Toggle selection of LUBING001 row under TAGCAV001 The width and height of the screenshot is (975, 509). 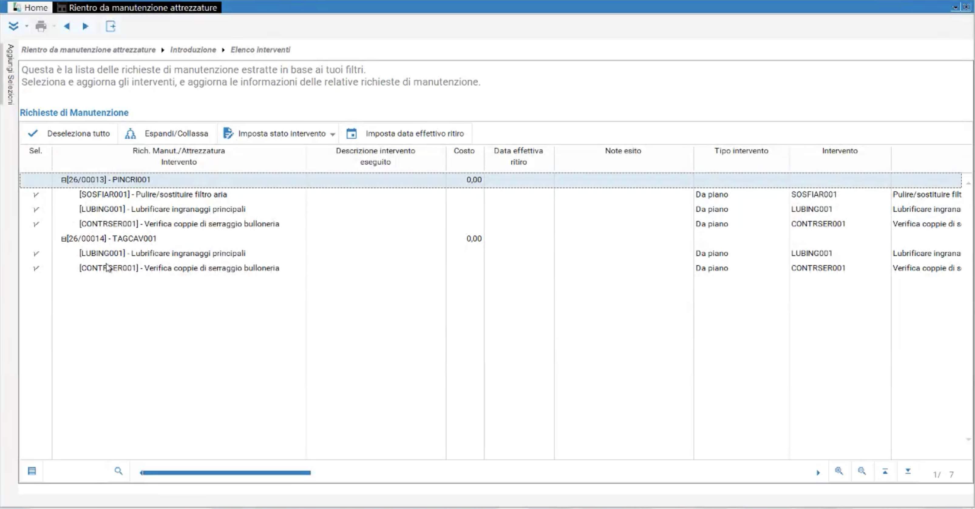[36, 254]
